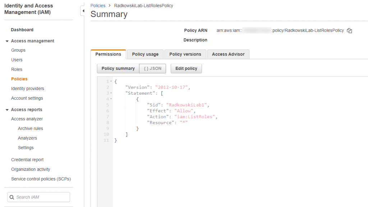Fold the Statement array at line 3
The height and width of the screenshot is (207, 368).
pyautogui.click(x=111, y=93)
